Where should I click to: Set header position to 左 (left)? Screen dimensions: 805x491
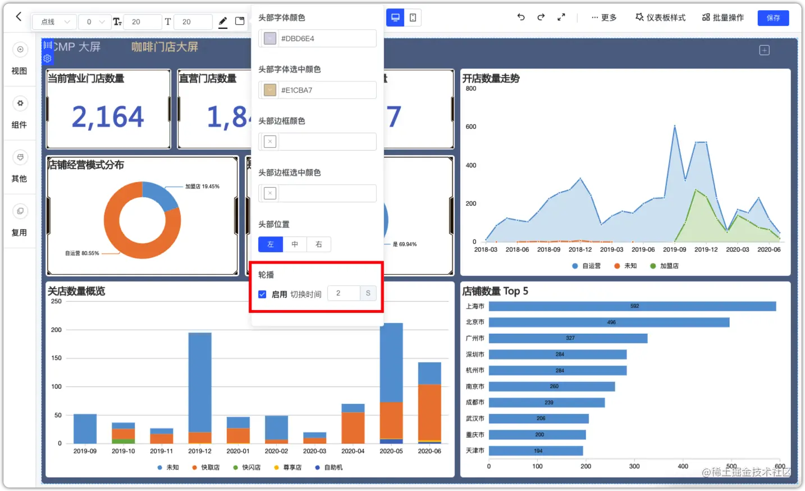(271, 244)
